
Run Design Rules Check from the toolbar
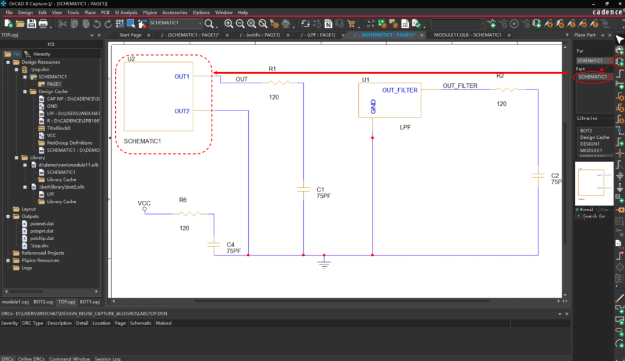click(x=417, y=24)
